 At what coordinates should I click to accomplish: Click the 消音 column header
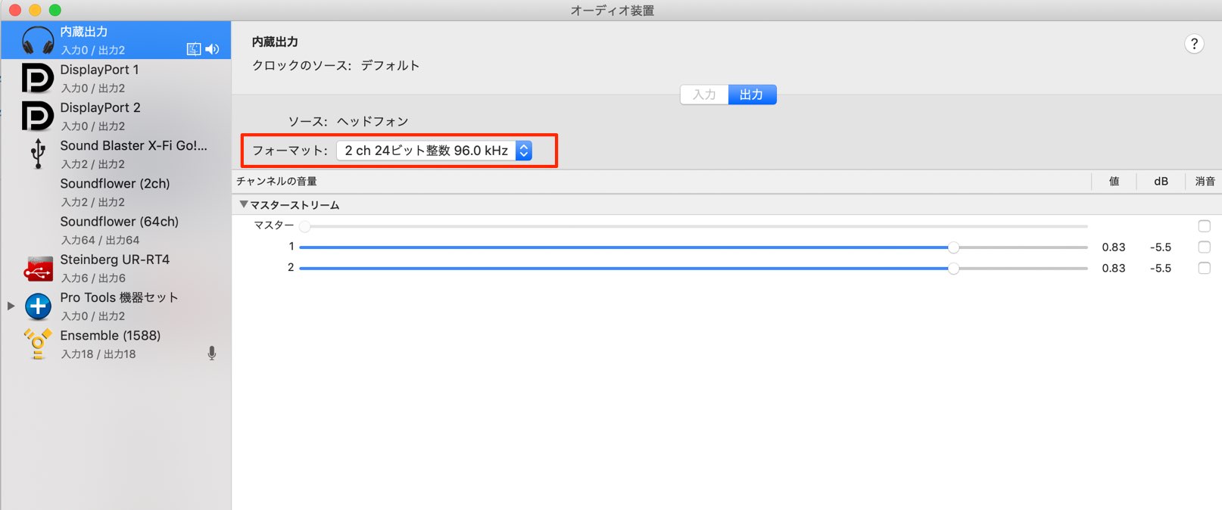pyautogui.click(x=1205, y=181)
